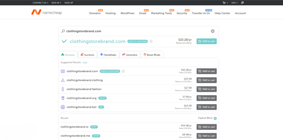Screen dimensions: 283x140
Task: Open the Hosting navigation menu
Action: pos(111,13)
